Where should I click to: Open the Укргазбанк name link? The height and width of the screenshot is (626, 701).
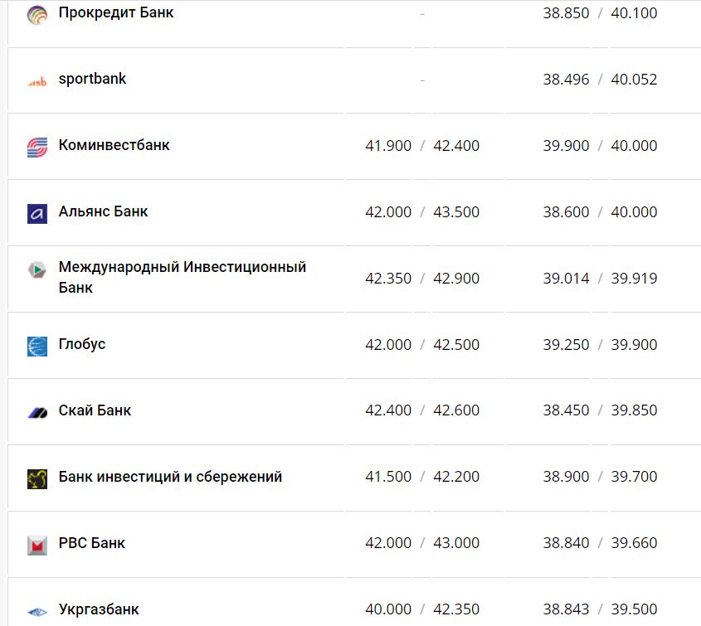99,609
